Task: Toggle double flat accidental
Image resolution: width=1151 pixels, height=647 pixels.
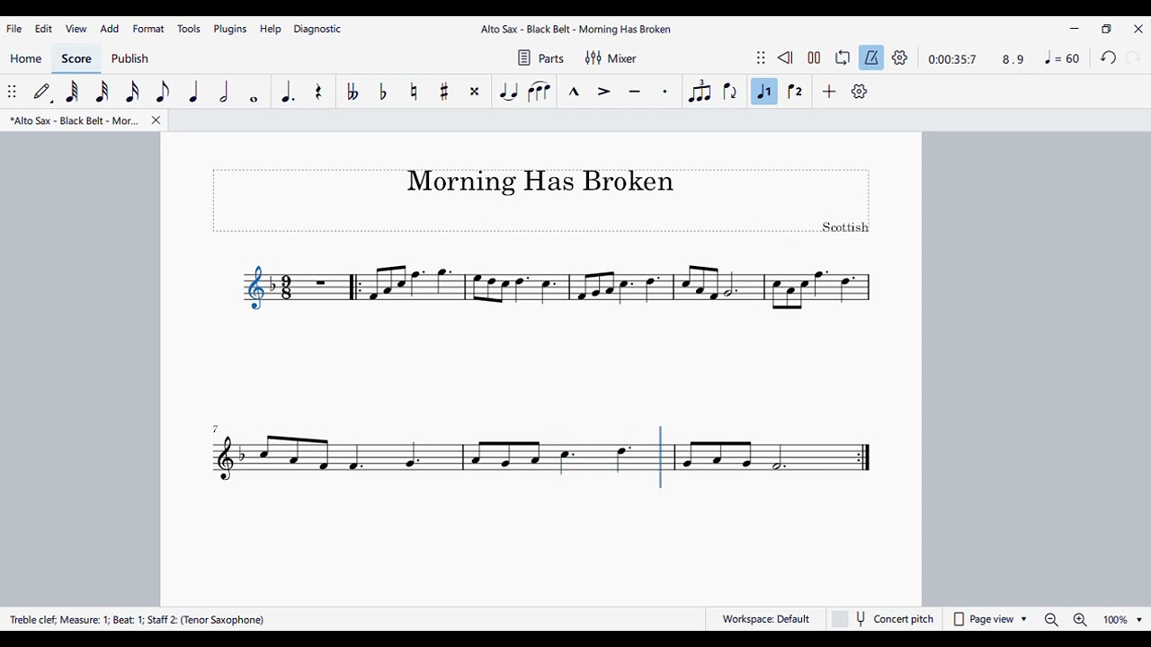Action: 352,92
